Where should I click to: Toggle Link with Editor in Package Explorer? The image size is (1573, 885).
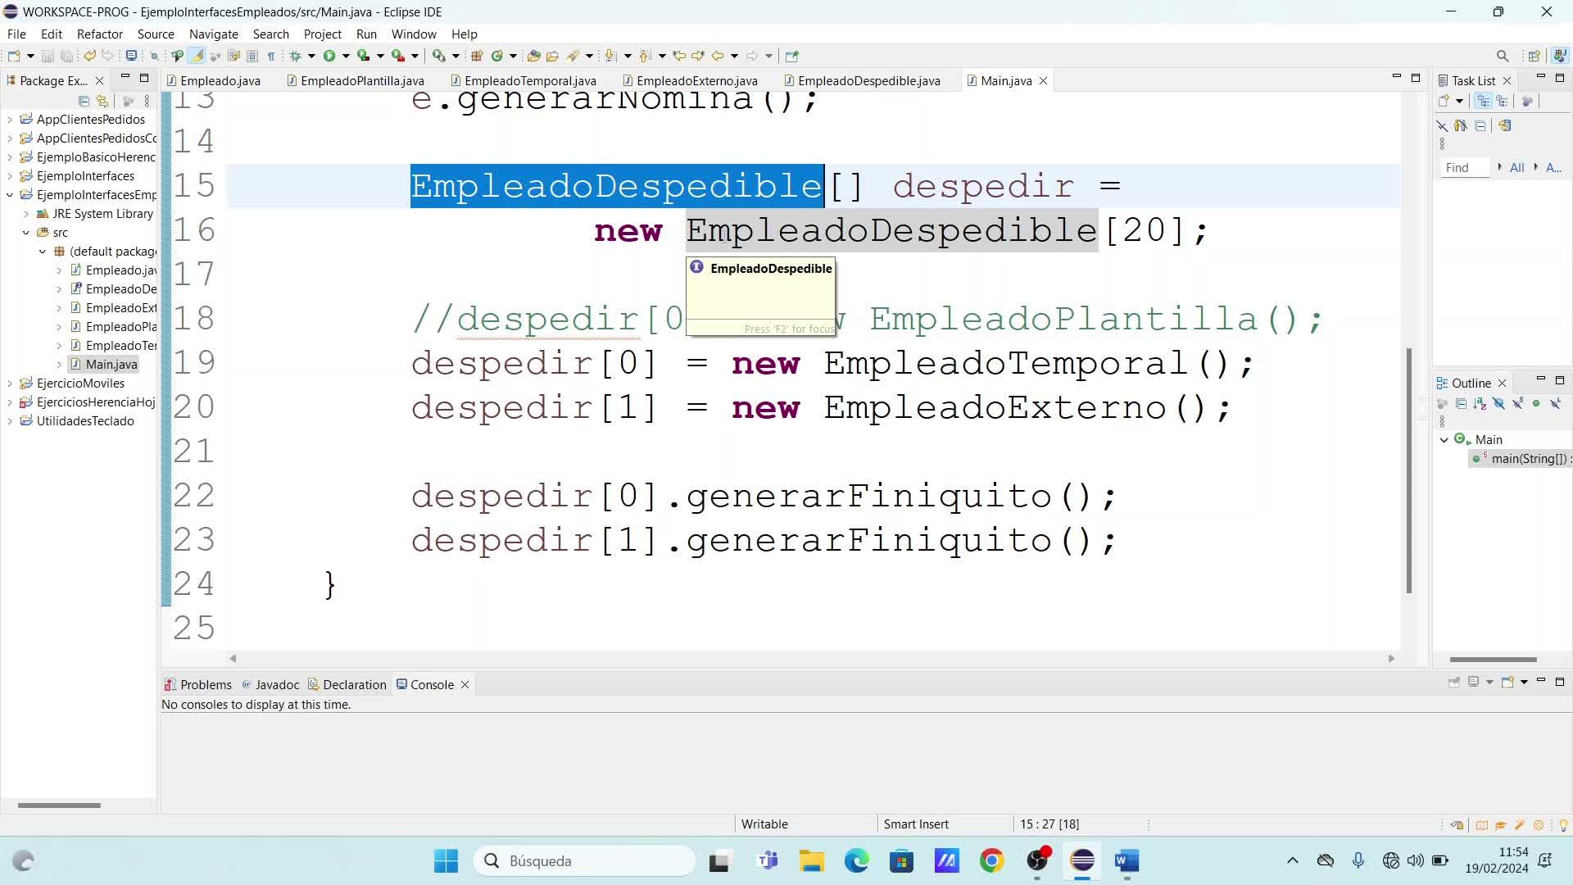pyautogui.click(x=102, y=101)
